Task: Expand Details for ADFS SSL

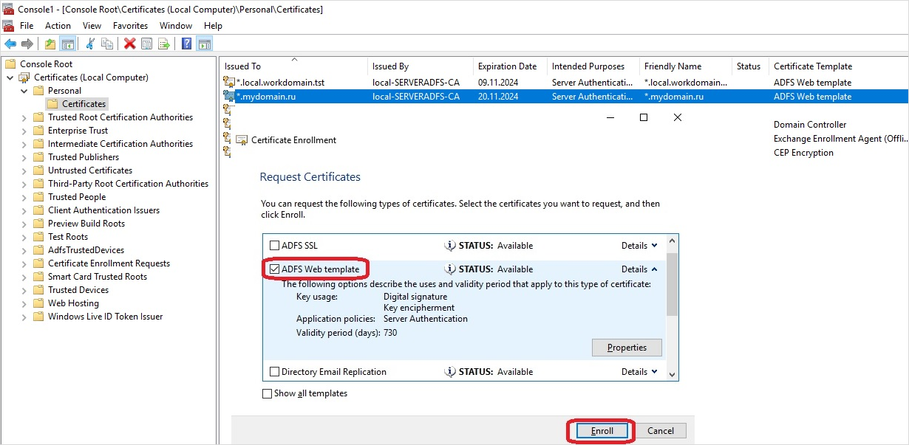Action: (x=639, y=246)
